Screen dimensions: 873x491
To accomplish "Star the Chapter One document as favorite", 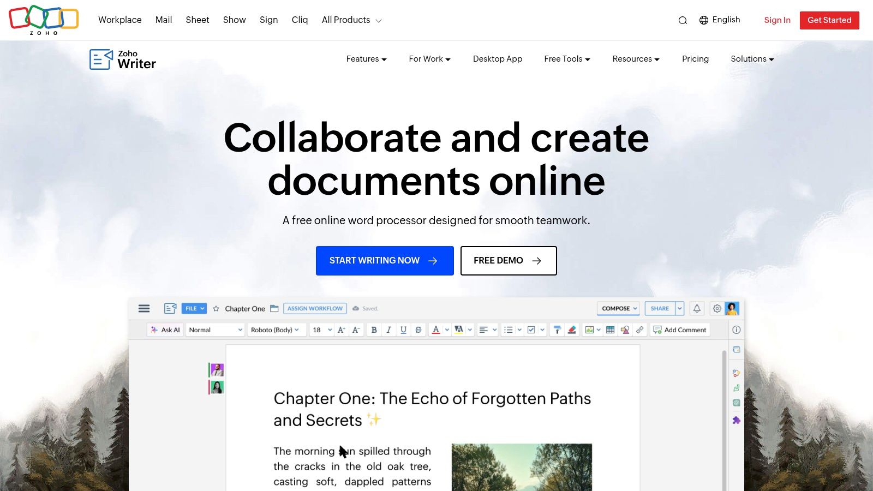I will (x=215, y=308).
